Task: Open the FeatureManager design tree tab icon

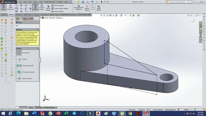Action: tap(17, 19)
